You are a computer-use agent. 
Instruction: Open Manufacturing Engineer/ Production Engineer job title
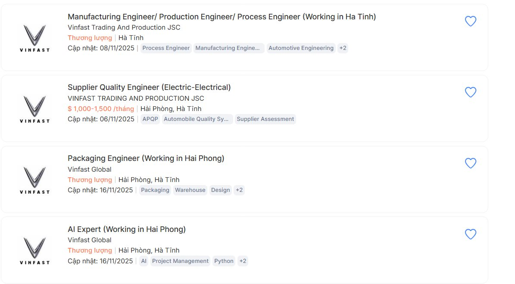(x=222, y=17)
